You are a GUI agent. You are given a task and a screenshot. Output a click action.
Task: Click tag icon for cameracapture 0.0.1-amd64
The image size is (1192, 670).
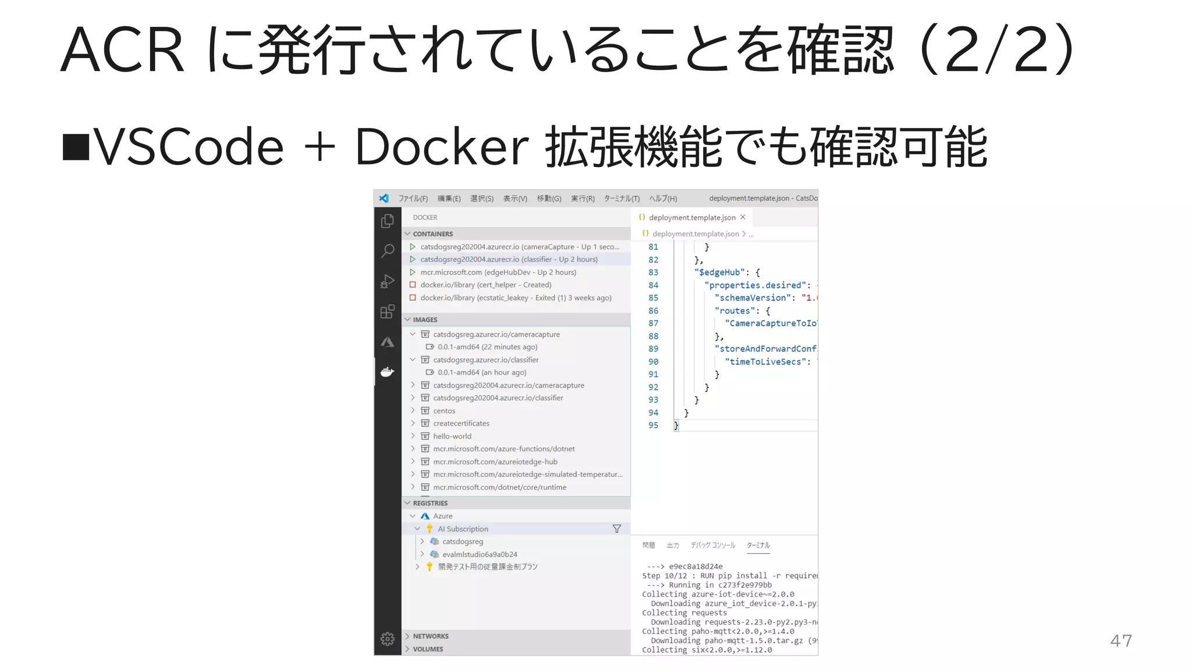pyautogui.click(x=430, y=347)
